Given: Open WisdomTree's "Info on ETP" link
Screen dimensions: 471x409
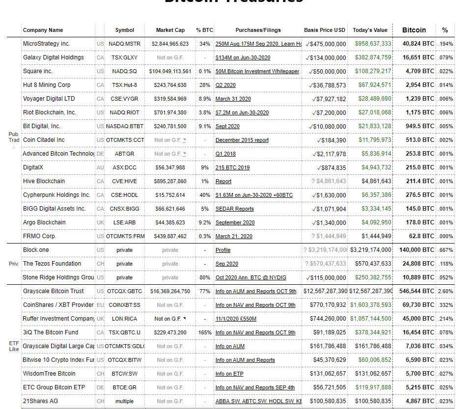Looking at the screenshot, I should coord(229,374).
